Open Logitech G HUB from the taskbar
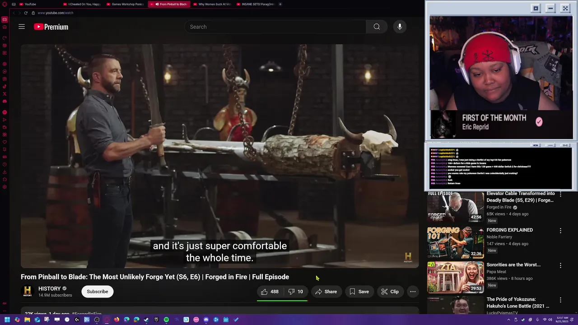Image resolution: width=578 pixels, height=325 pixels. (x=77, y=320)
